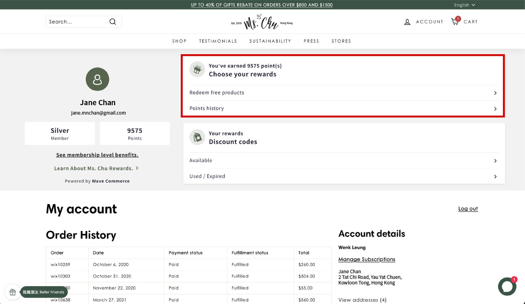
Task: Expand Available discount codes
Action: click(343, 161)
